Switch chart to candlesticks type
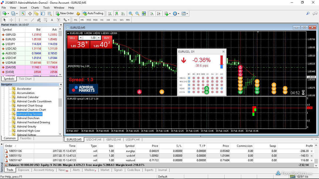 116,13
